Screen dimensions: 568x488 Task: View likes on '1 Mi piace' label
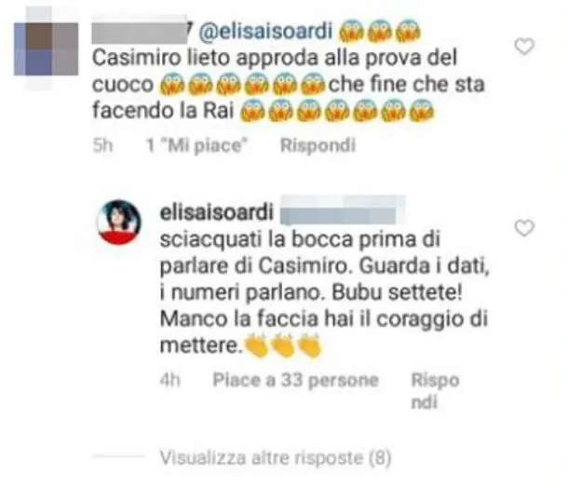pyautogui.click(x=196, y=145)
